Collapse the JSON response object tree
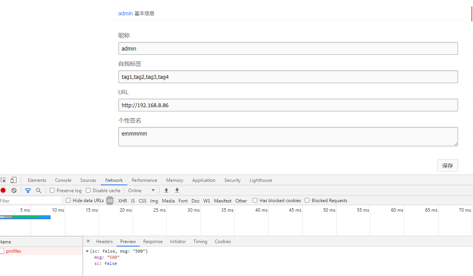Viewport: 473px width, 276px height. coord(87,251)
